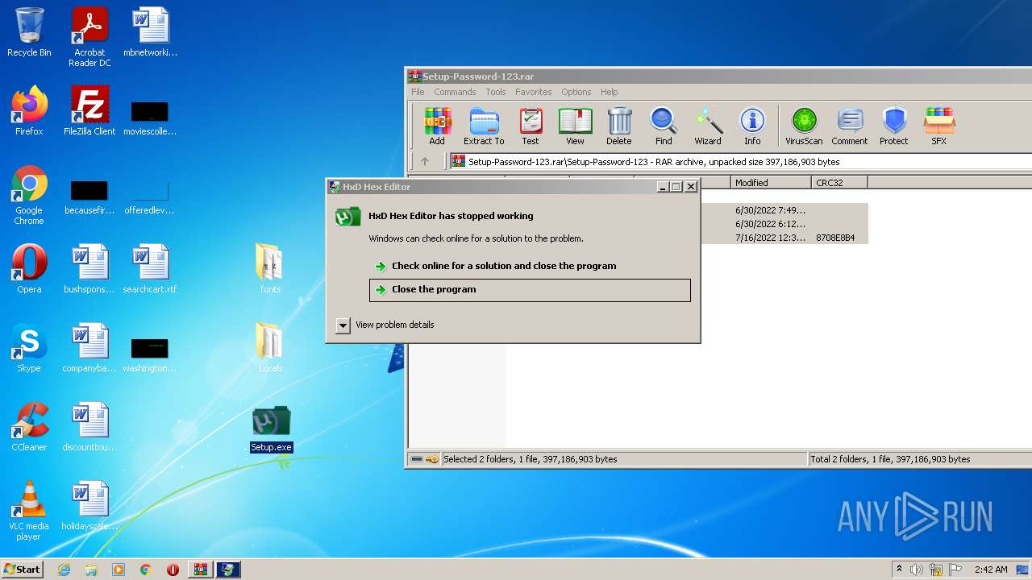Select the Skype desktop shortcut
The width and height of the screenshot is (1032, 580).
tap(29, 348)
